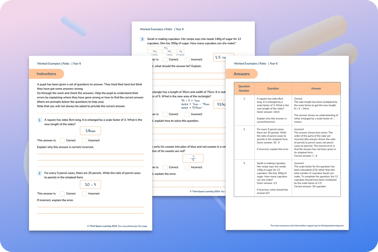Click the Question Number column header
This screenshot has width=378, height=252.
tap(244, 89)
